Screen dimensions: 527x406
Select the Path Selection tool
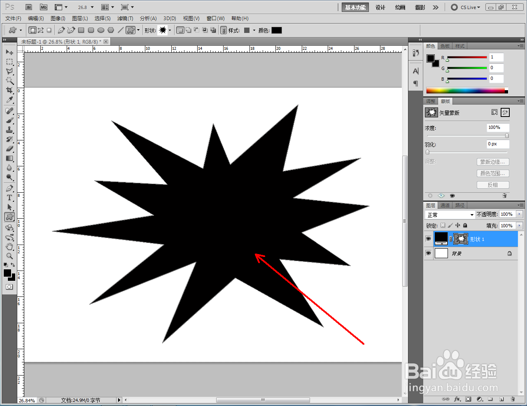pos(9,207)
